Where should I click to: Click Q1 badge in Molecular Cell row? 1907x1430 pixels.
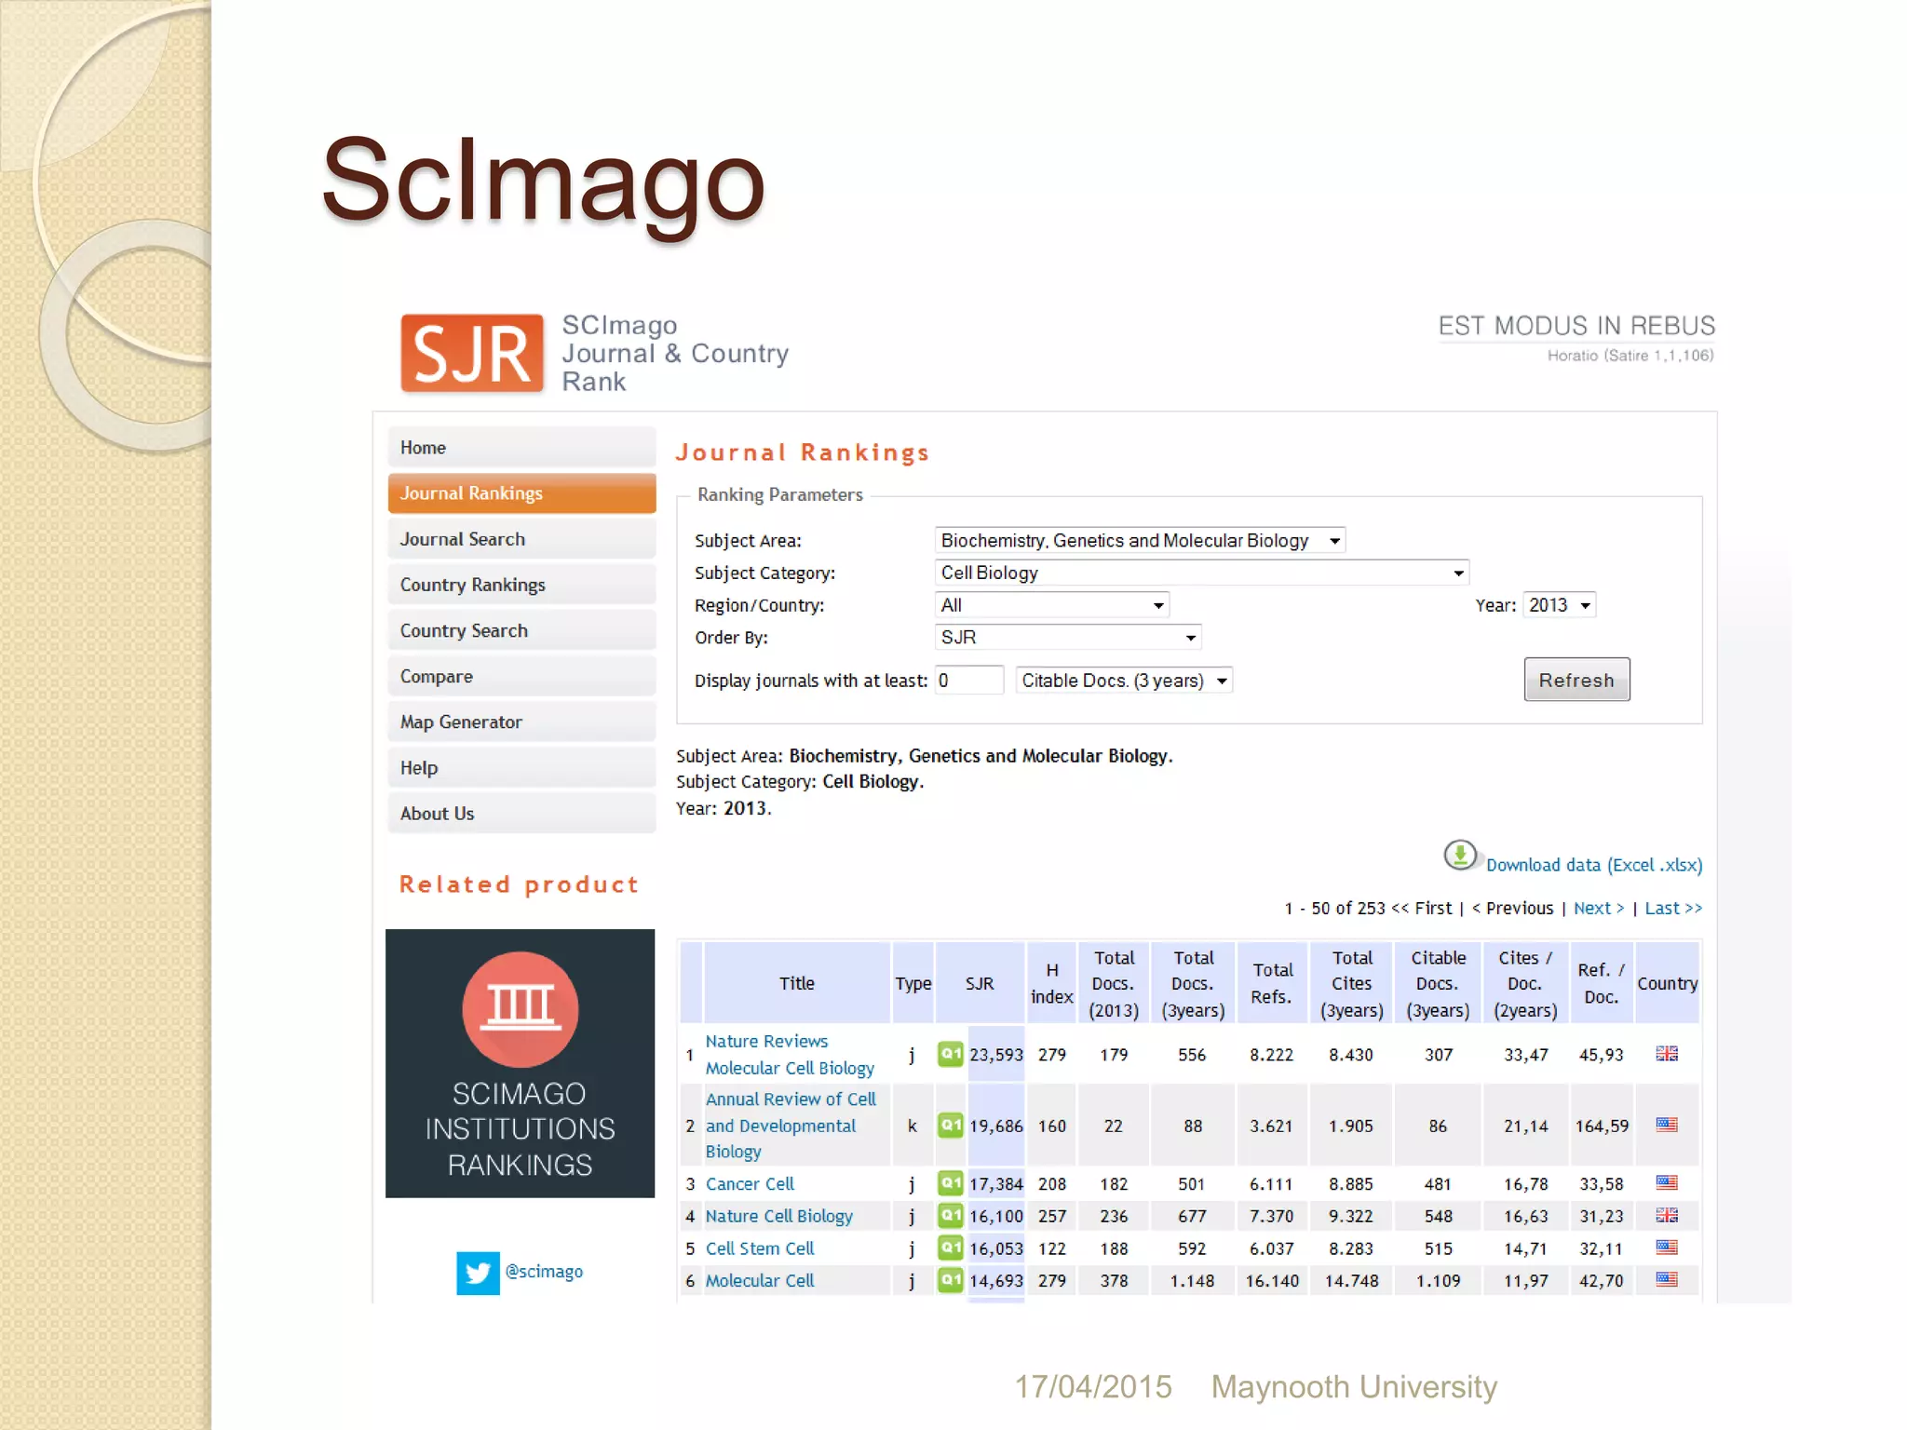[950, 1280]
